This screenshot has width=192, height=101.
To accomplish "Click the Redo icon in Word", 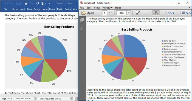I will click(38, 3).
